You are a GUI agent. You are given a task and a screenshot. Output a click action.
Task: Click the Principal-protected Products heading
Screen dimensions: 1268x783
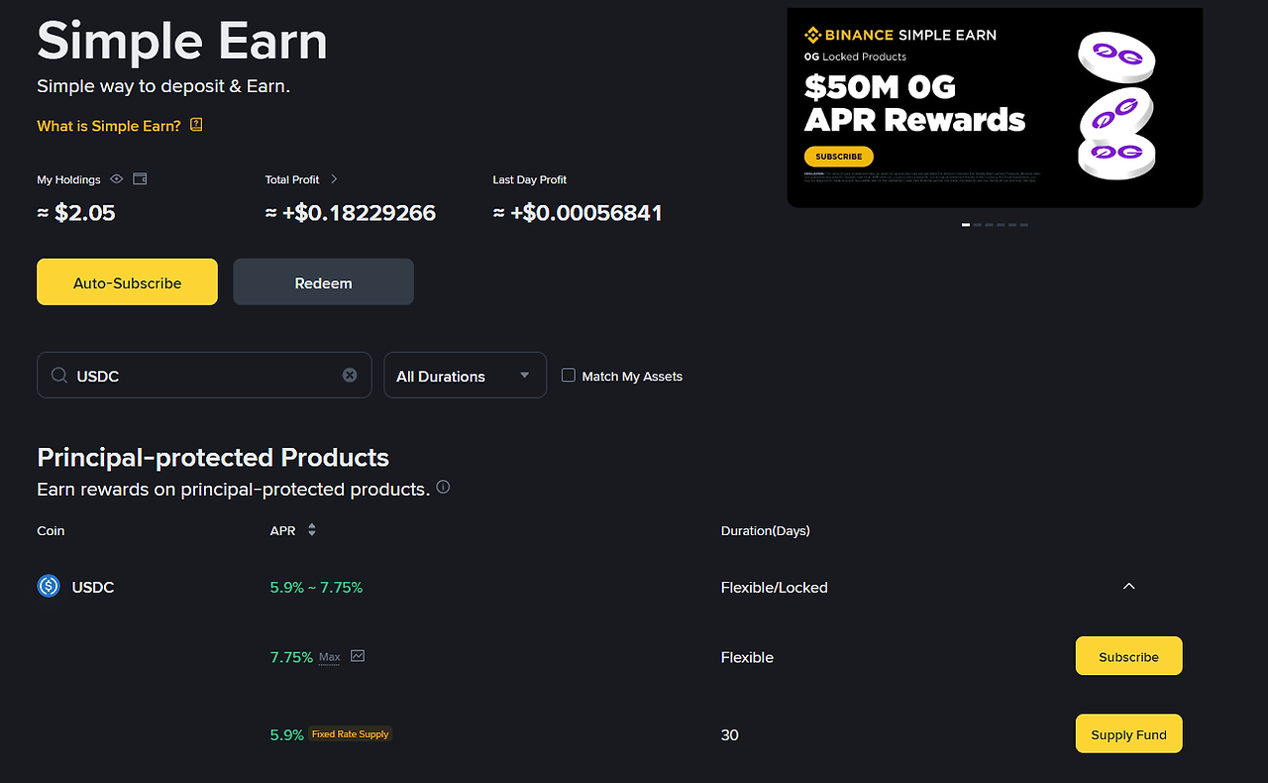(x=213, y=457)
